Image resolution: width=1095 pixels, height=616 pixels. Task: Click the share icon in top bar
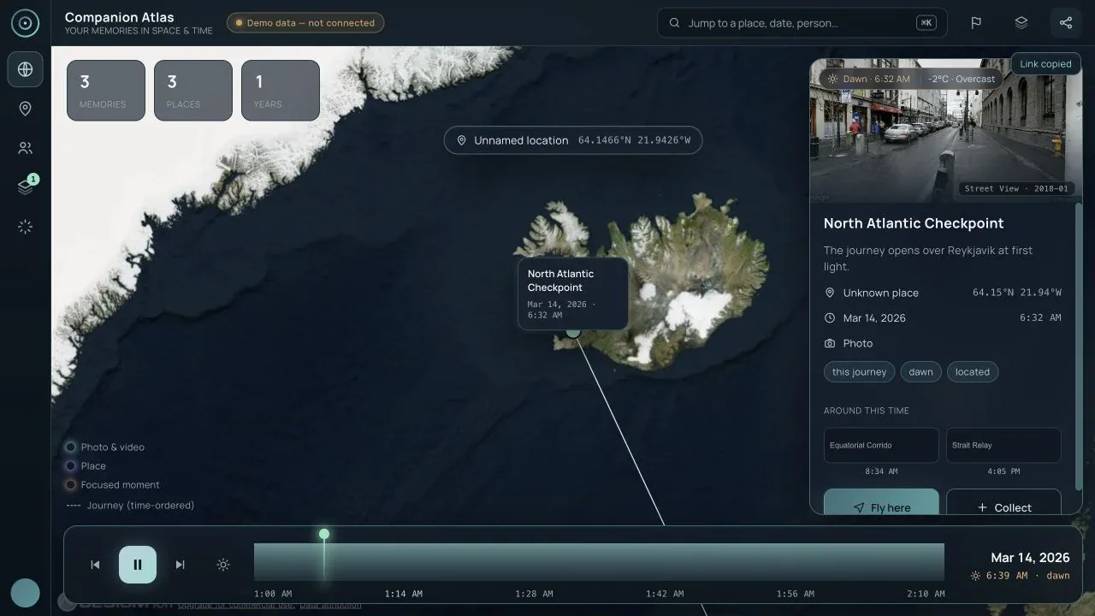(1066, 23)
